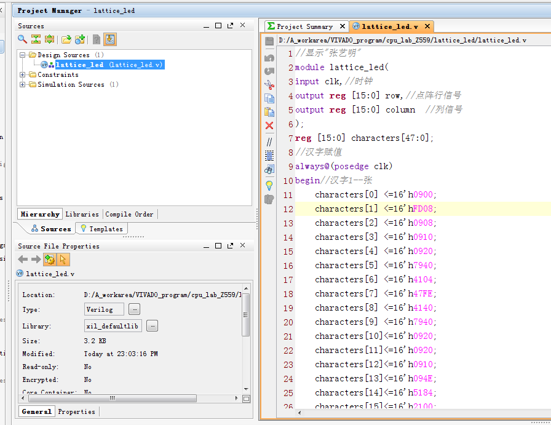Expand the Simulation Sources folder
551x425 pixels.
[23, 84]
